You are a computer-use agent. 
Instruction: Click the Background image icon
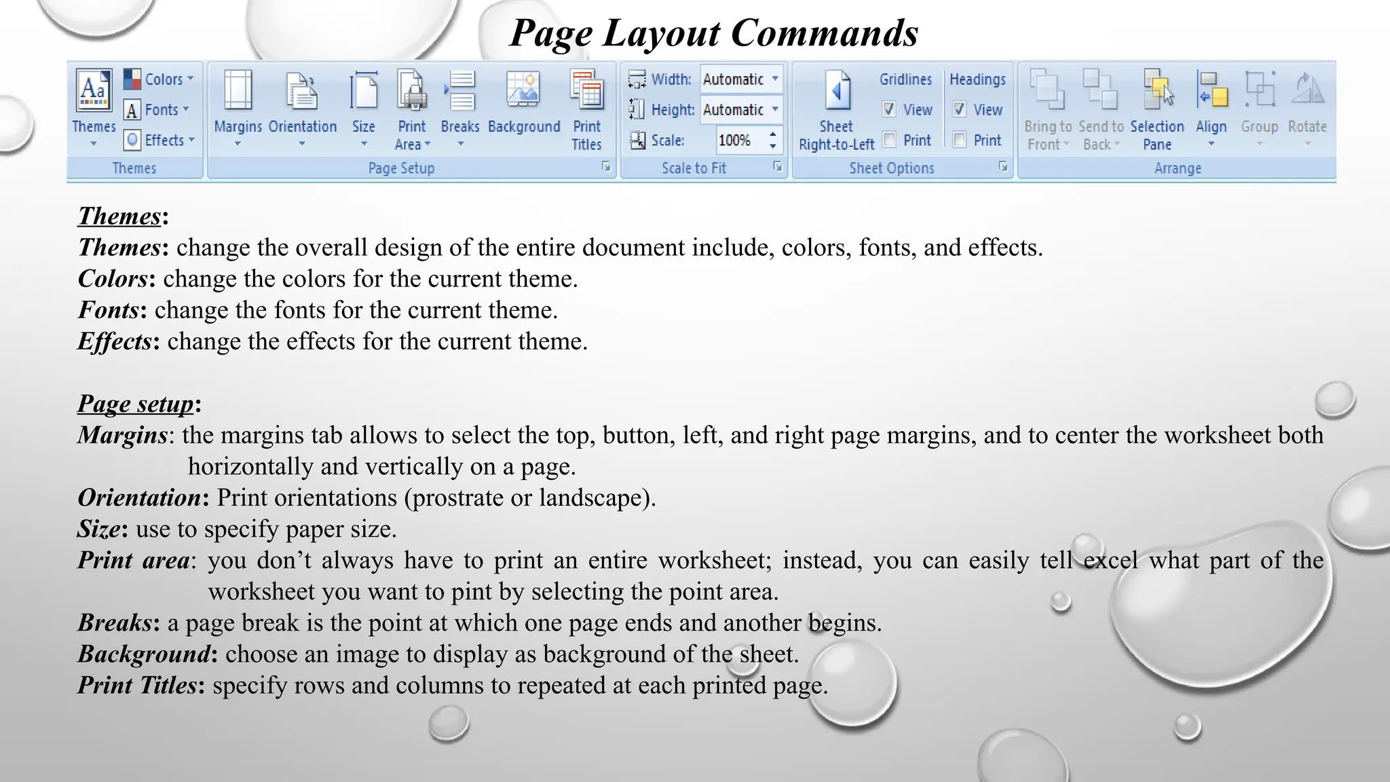coord(523,90)
